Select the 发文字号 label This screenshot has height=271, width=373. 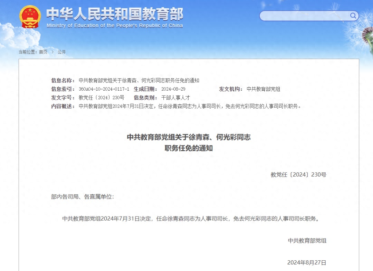(x=63, y=98)
